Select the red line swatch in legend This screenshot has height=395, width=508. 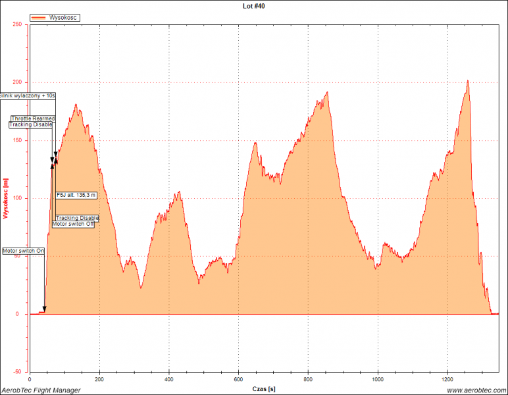tap(39, 18)
